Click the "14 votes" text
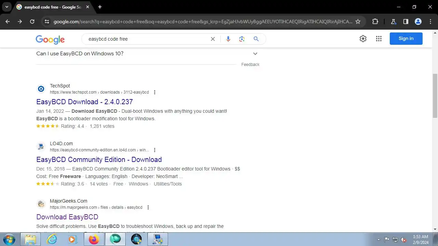Image resolution: width=438 pixels, height=246 pixels. coord(99,184)
